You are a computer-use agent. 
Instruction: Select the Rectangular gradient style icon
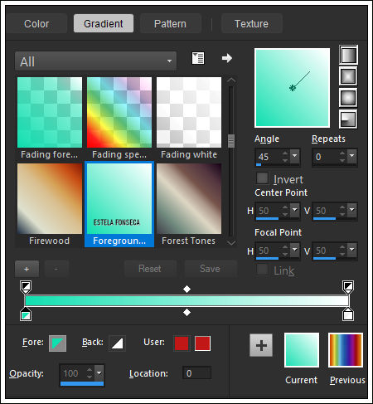pos(348,76)
